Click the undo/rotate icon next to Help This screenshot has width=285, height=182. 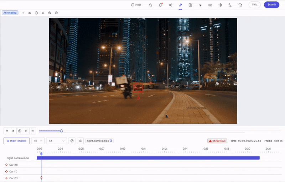(x=150, y=5)
